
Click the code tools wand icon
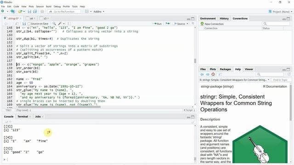(60, 24)
